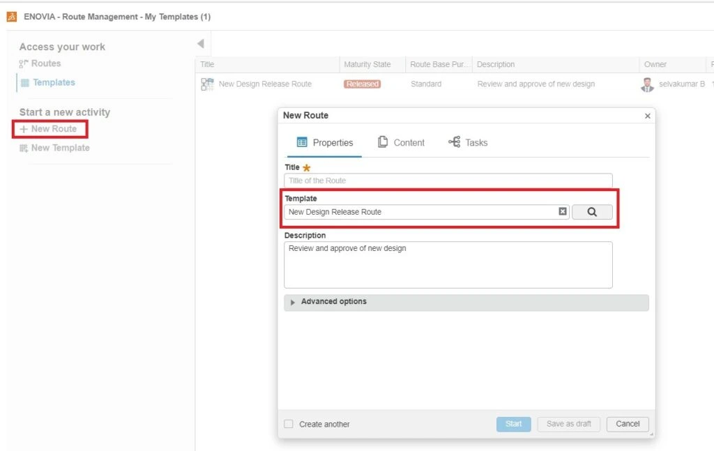Click the Content tab document icon
This screenshot has width=714, height=451.
(x=383, y=142)
